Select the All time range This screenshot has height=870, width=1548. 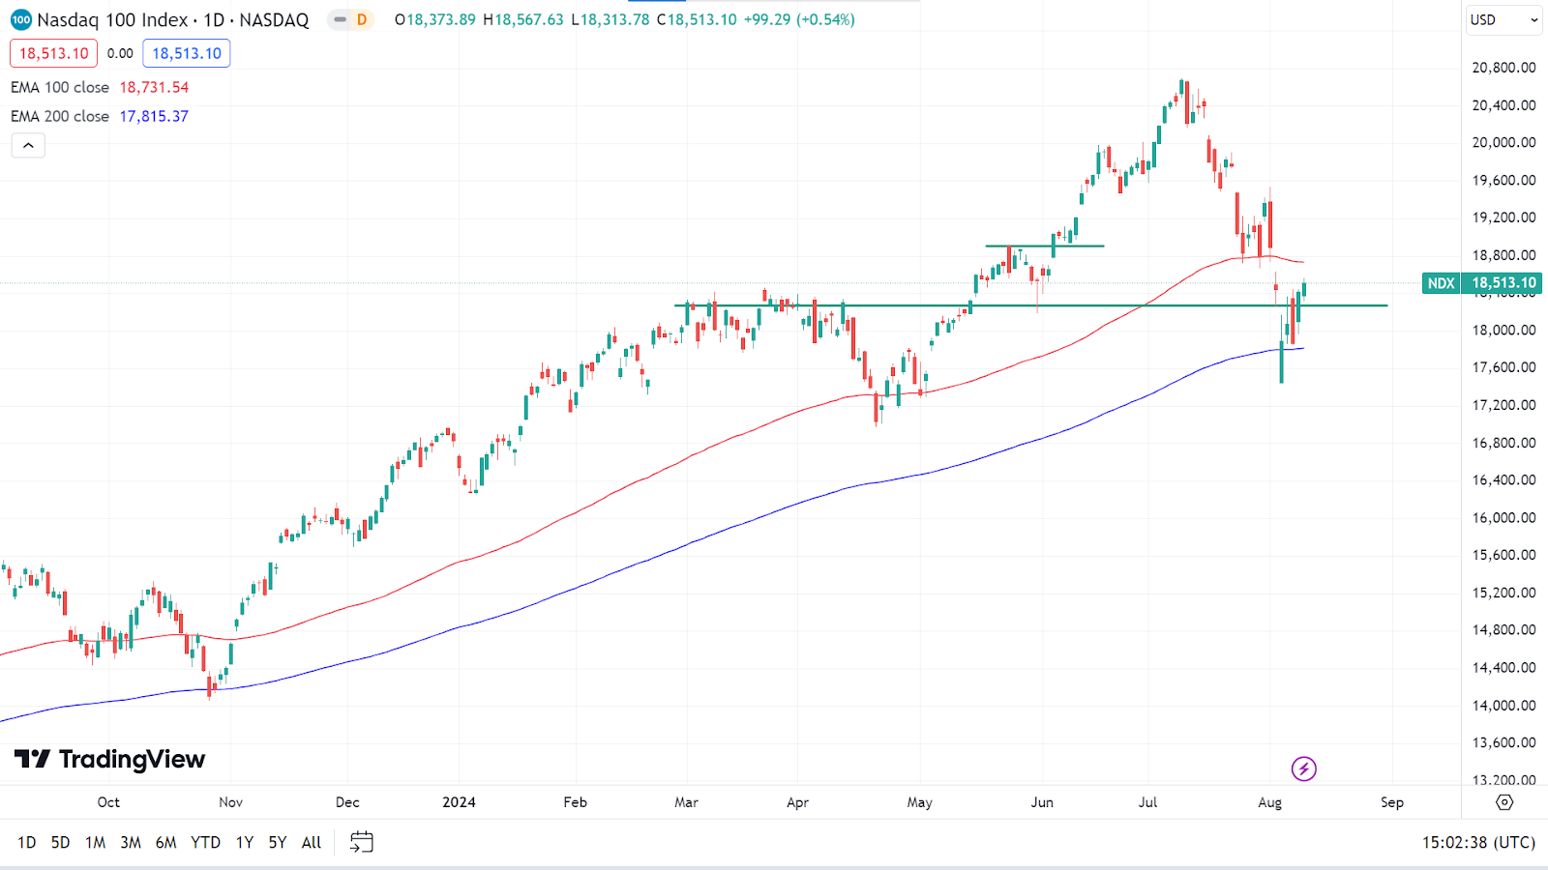pos(312,842)
